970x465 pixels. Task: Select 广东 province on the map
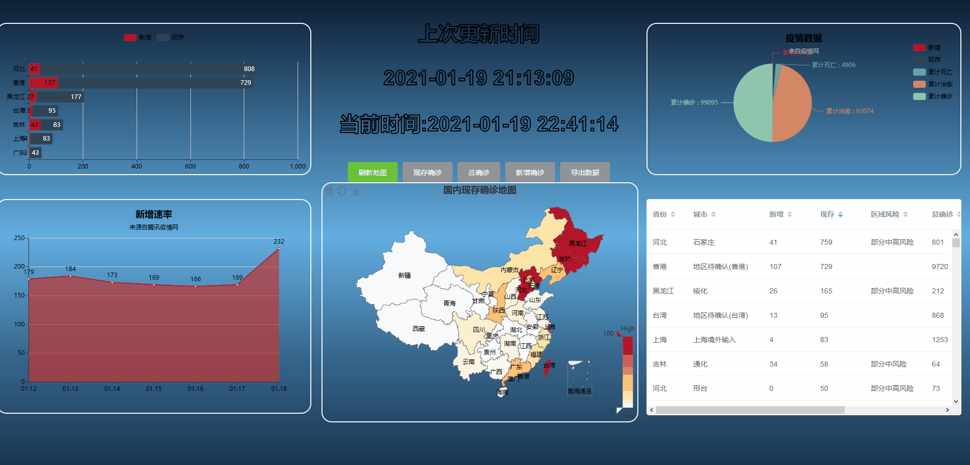[516, 367]
